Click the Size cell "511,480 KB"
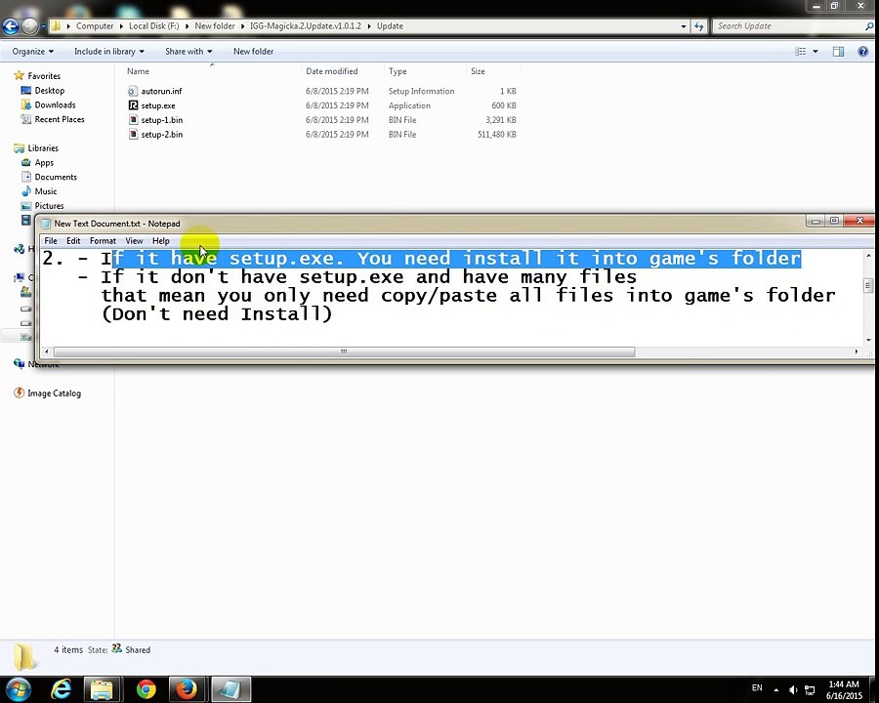Image resolution: width=879 pixels, height=703 pixels. (x=497, y=135)
